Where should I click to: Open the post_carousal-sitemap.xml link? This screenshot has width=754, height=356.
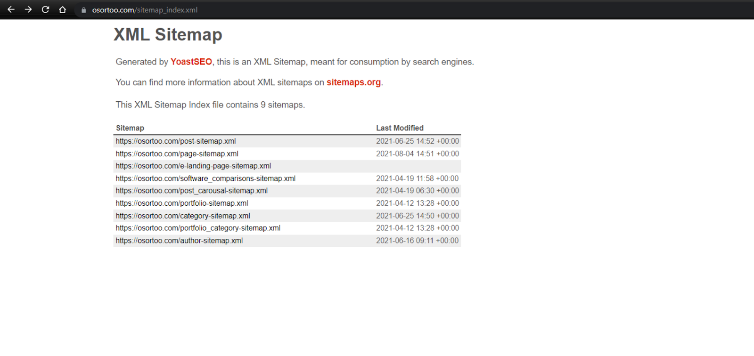click(x=191, y=191)
